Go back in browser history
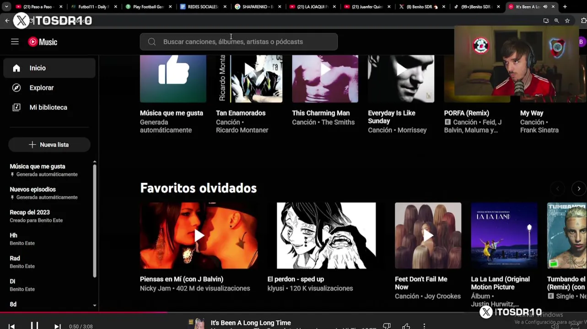This screenshot has width=587, height=329. pyautogui.click(x=7, y=21)
